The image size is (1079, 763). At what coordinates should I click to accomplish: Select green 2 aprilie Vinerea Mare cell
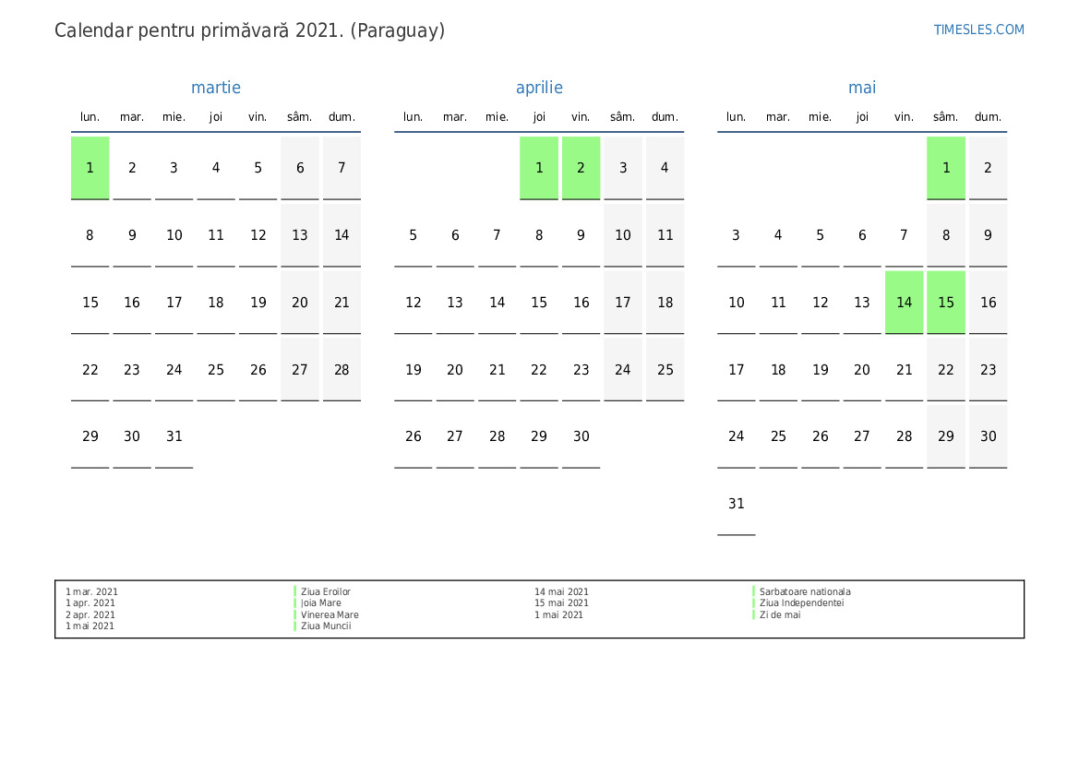pos(581,168)
